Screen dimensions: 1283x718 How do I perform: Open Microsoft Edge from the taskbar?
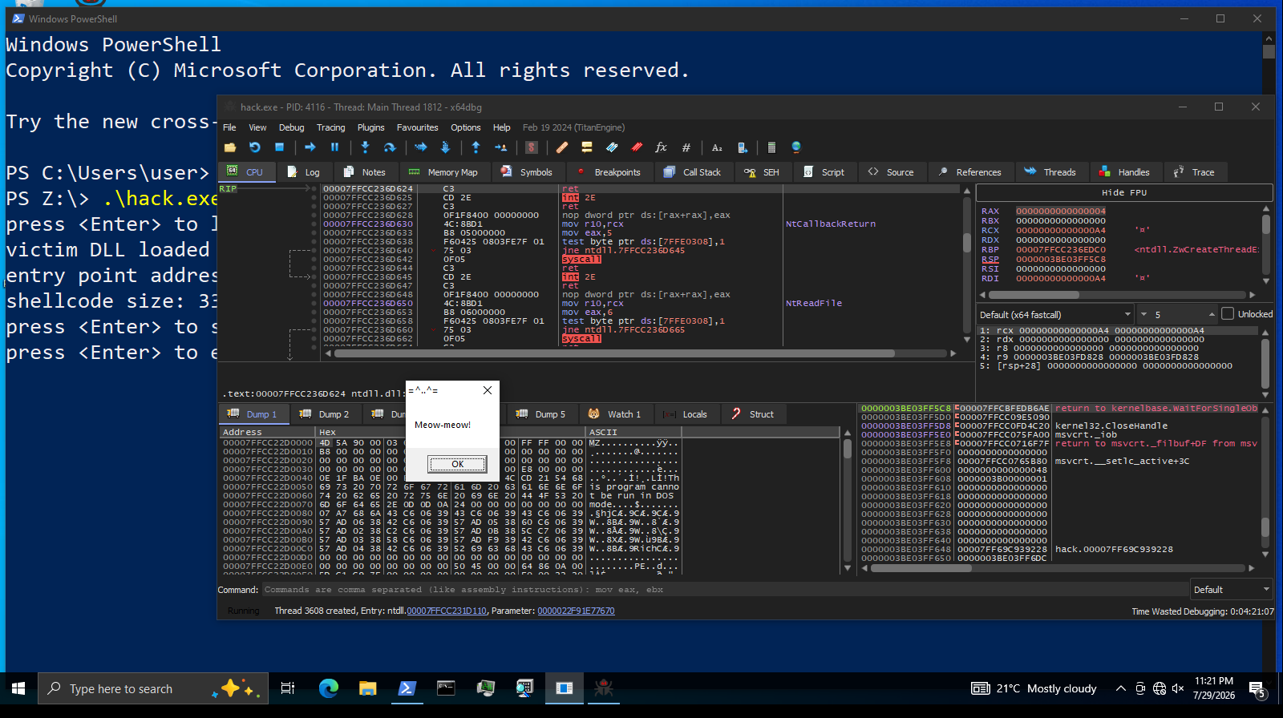[329, 688]
